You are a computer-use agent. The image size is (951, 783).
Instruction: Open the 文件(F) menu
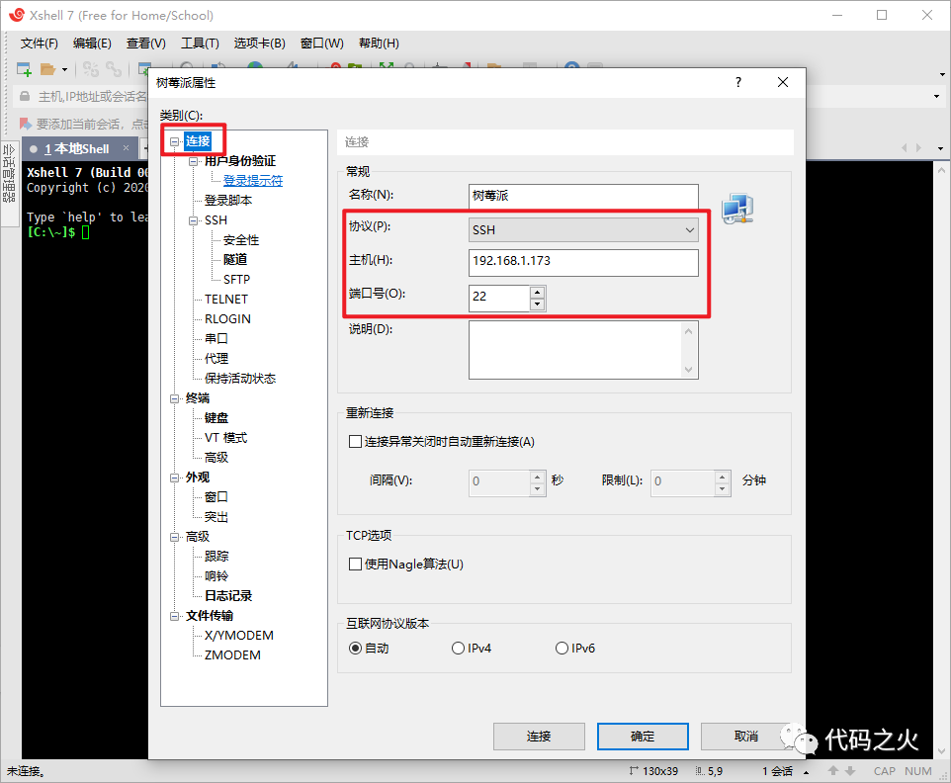click(x=40, y=43)
